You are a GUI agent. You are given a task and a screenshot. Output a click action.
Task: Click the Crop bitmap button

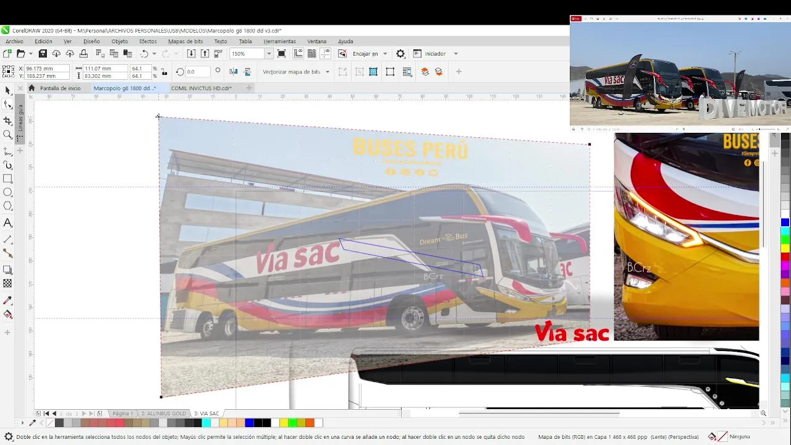point(359,72)
